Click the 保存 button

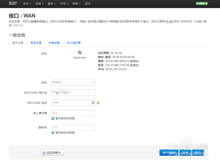pyautogui.click(x=185, y=153)
